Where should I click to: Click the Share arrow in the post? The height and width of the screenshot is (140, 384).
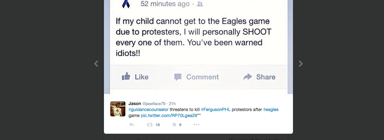point(248,77)
